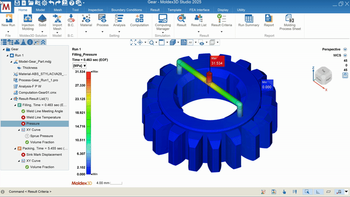350x197 pixels.
Task: Click the collapse chevrons icon above tree
Action: (x=43, y=42)
